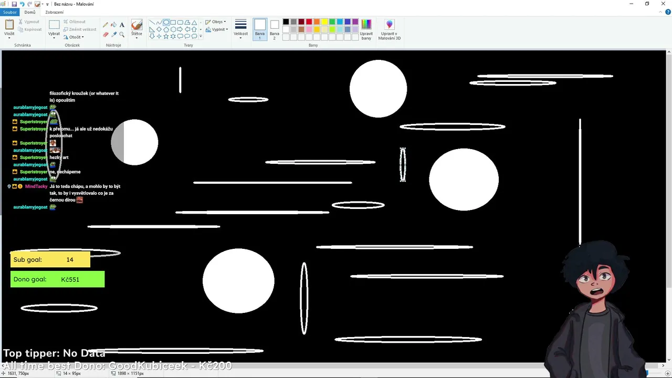The image size is (672, 378).
Task: Click the horizontal scrollbar right arrow
Action: 663,365
